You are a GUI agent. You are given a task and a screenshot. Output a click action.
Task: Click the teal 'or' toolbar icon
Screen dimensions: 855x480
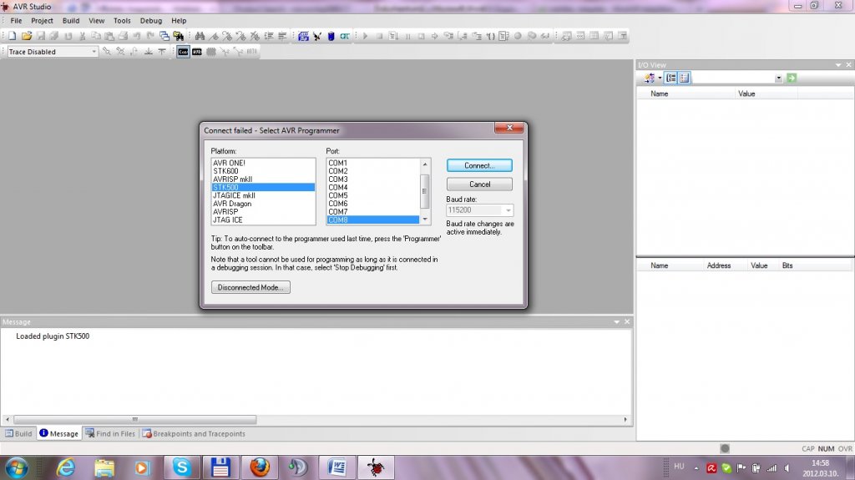(345, 36)
